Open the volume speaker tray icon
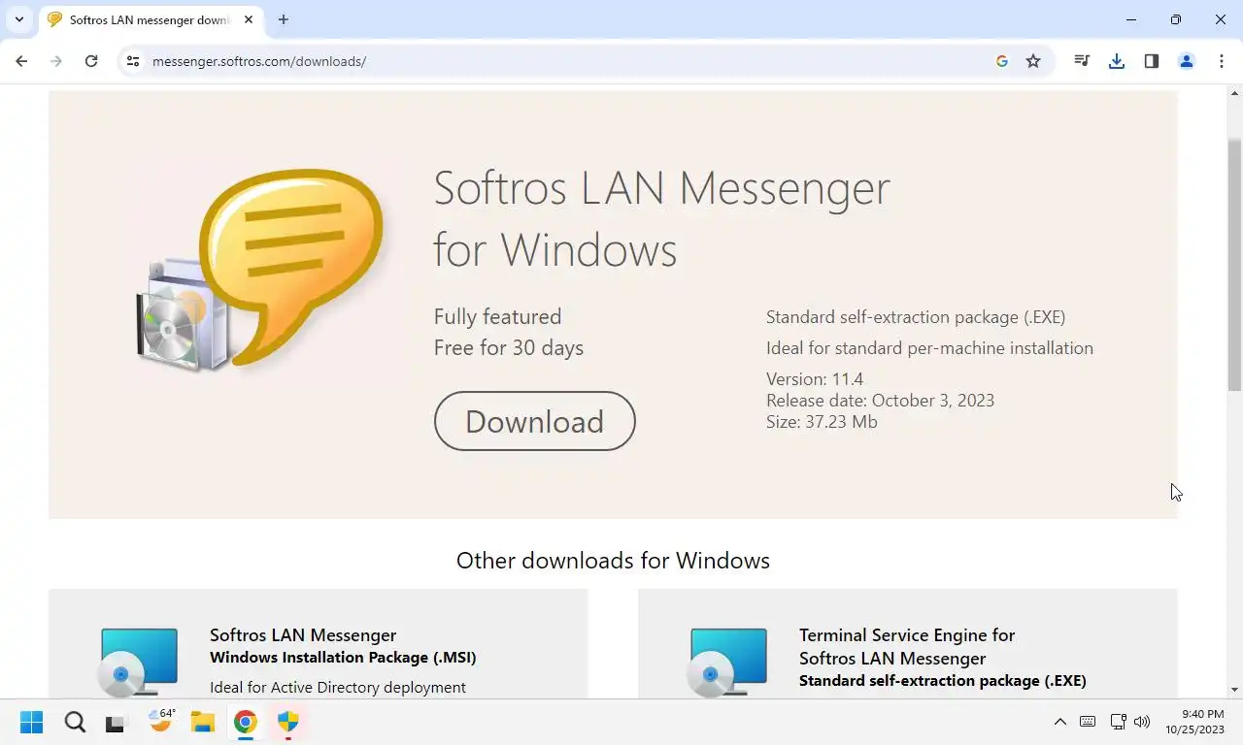Image resolution: width=1243 pixels, height=745 pixels. pyautogui.click(x=1142, y=722)
